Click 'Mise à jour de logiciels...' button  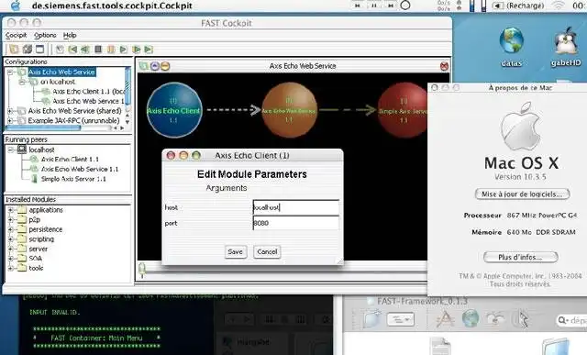click(522, 194)
